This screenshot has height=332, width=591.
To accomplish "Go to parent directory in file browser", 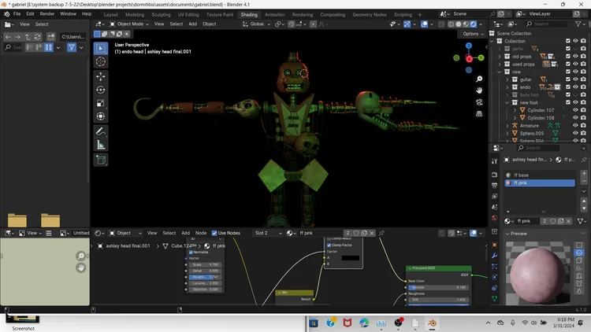I will (x=28, y=37).
